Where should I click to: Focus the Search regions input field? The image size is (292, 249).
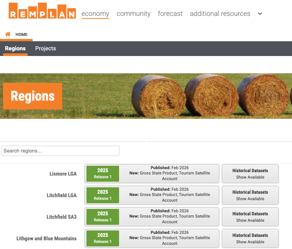tap(60, 151)
